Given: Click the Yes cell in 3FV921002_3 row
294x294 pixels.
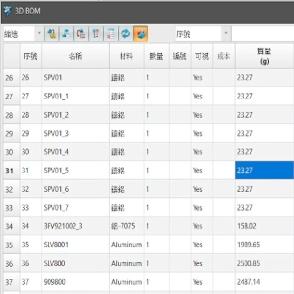Looking at the screenshot, I should (x=202, y=226).
